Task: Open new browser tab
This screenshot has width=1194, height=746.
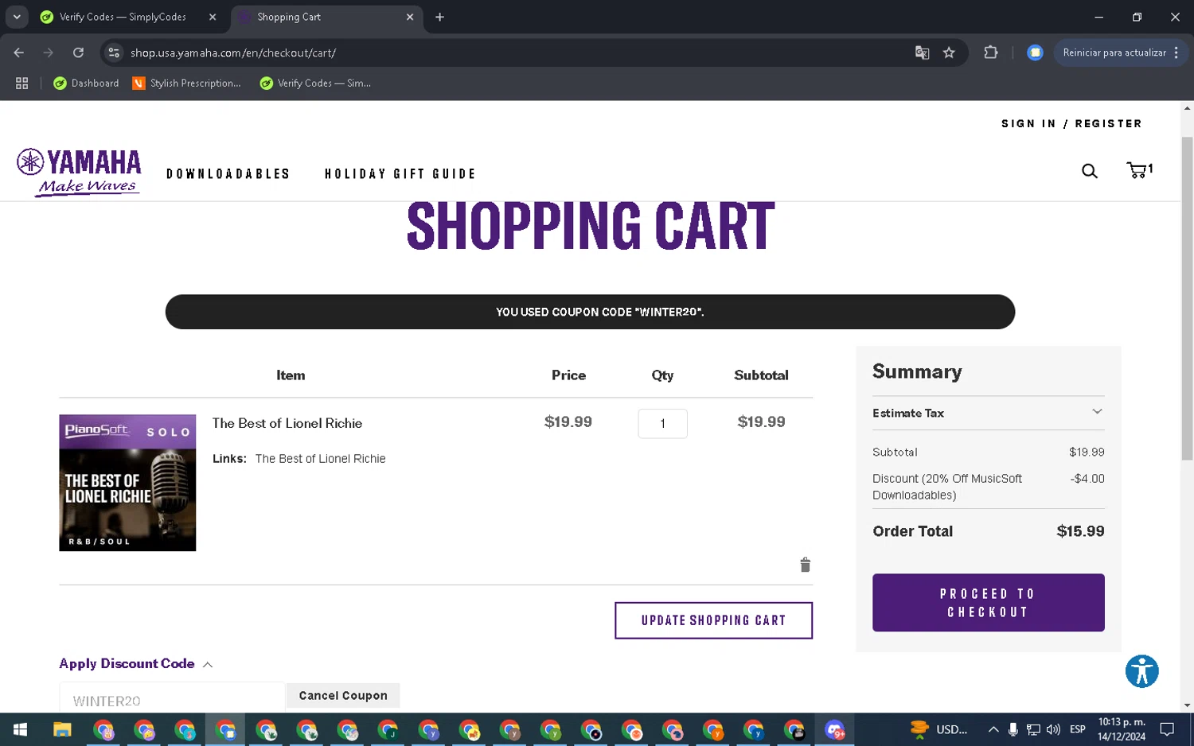Action: pos(439,17)
